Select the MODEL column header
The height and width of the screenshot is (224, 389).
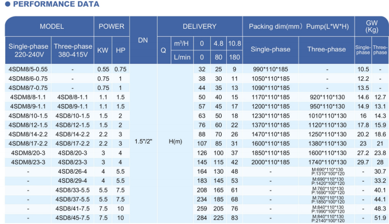tap(52, 27)
